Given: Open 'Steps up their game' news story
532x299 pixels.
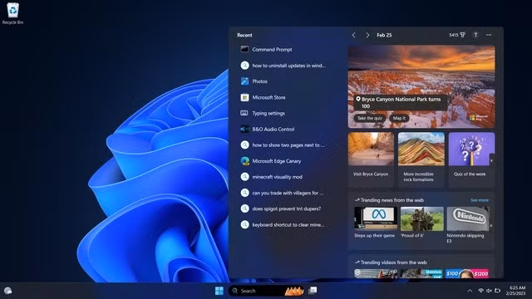Looking at the screenshot, I should tap(375, 223).
